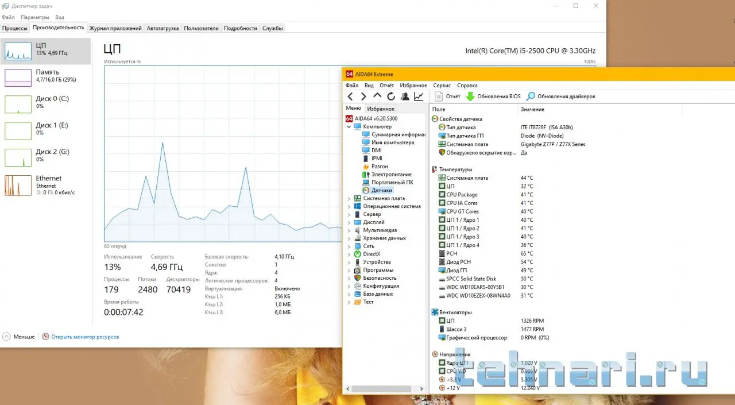The image size is (735, 405).
Task: Select Электропитание tree item
Action: tap(387, 175)
